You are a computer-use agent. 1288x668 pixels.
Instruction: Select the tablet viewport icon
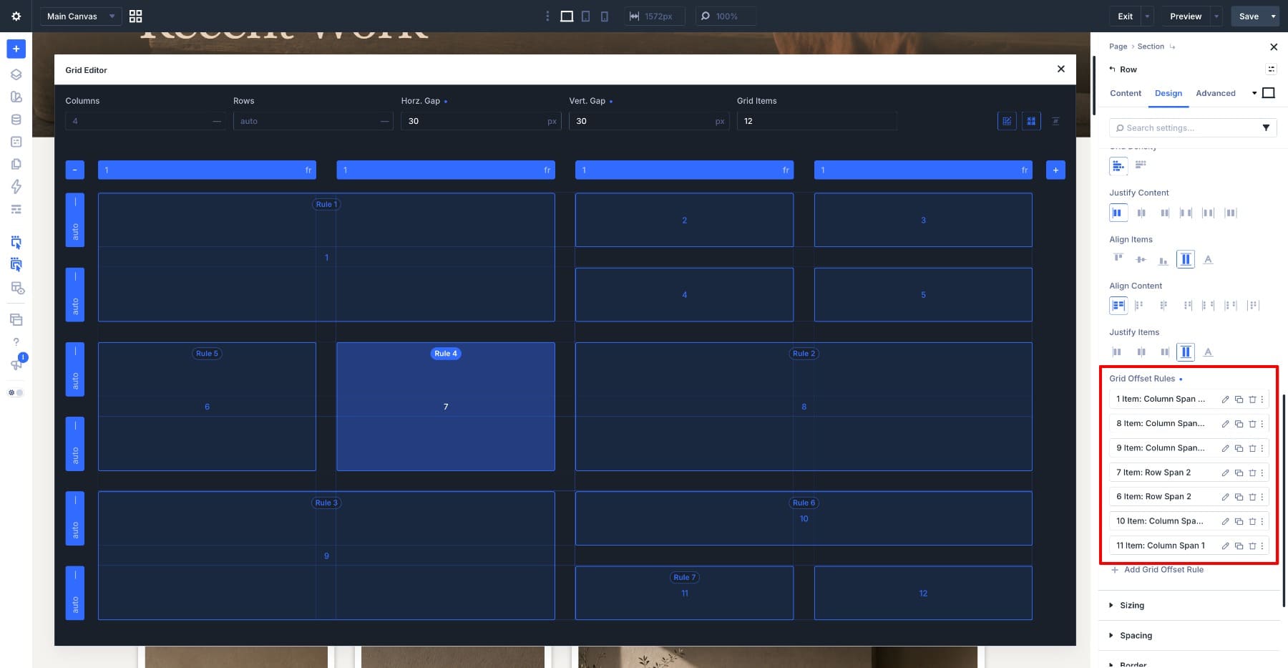[x=585, y=16]
